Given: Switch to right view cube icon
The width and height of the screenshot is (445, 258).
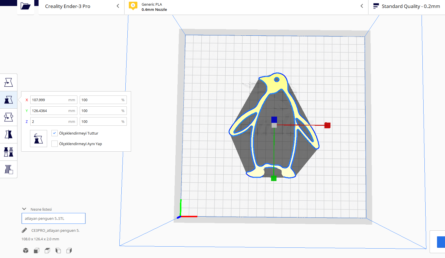Looking at the screenshot, I should pos(69,251).
